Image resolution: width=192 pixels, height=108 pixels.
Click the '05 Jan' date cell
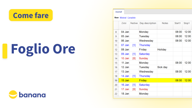124,36
